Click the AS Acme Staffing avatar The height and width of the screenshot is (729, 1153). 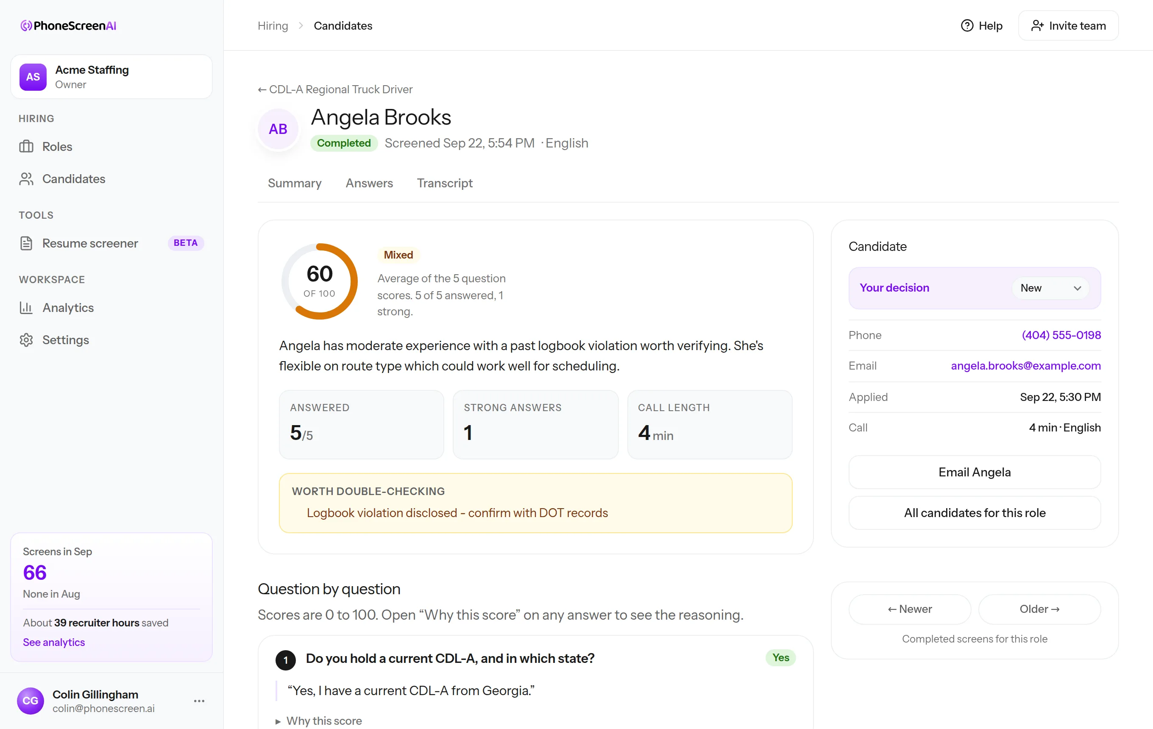[x=33, y=77]
